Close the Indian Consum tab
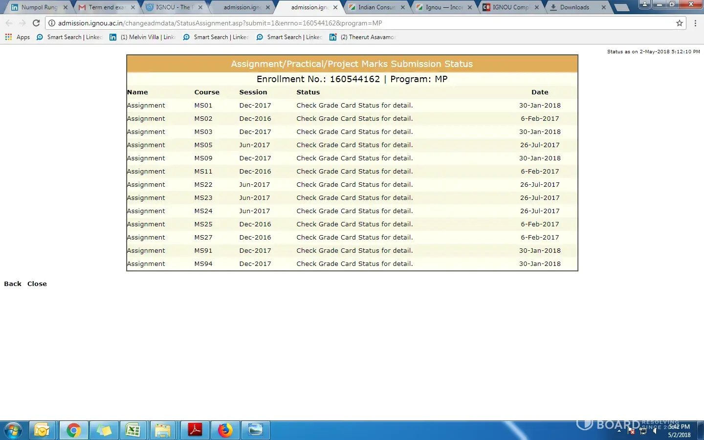The image size is (704, 440). (x=402, y=7)
